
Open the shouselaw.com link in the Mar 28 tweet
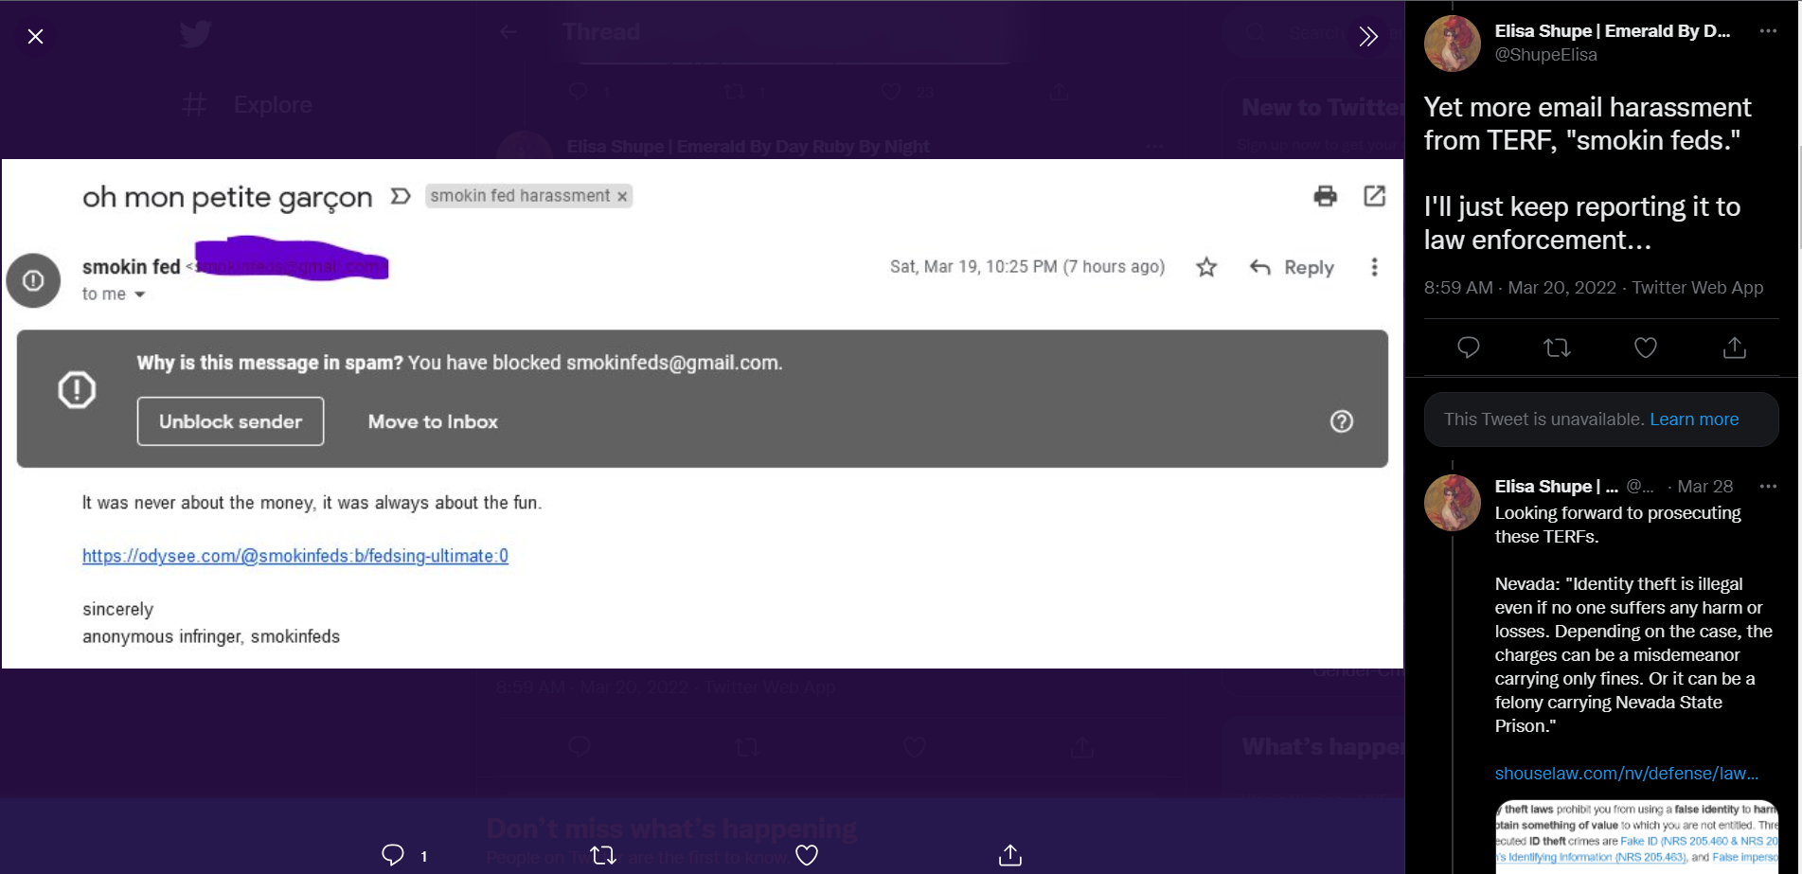[x=1626, y=774]
